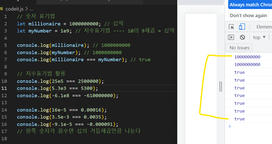The height and width of the screenshot is (144, 272).
Task: Click the last true console output
Action: [x=240, y=119]
